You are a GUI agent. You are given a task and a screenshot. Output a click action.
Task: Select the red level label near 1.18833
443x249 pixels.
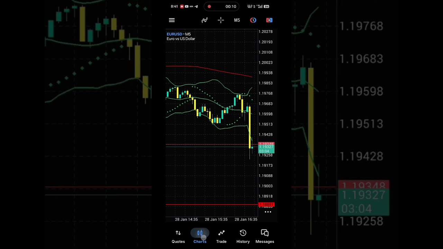(266, 205)
